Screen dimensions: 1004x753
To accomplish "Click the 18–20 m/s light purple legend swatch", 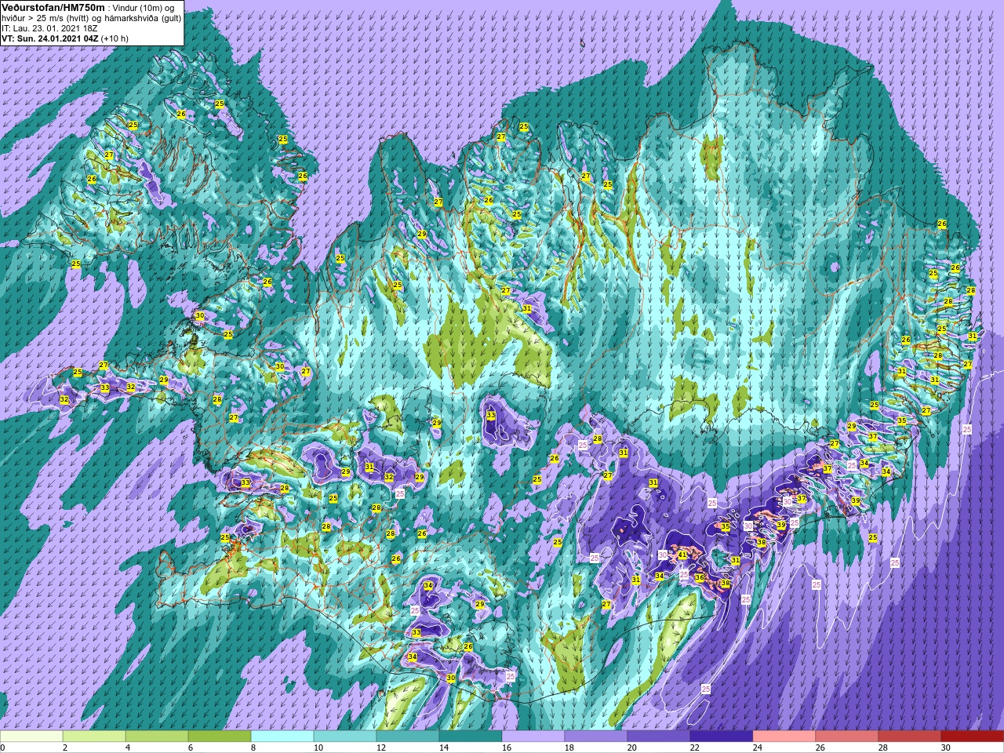I will [x=596, y=737].
